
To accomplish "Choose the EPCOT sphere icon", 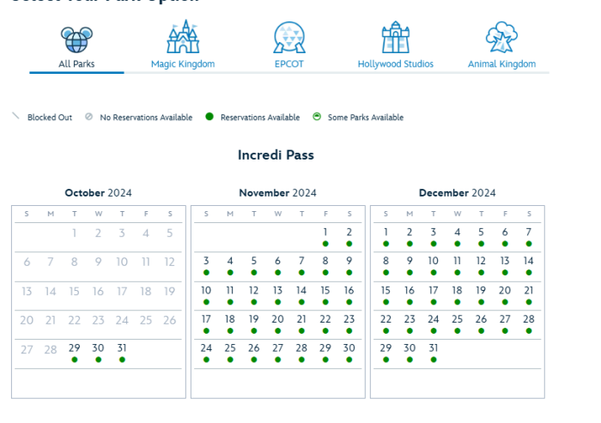I will click(288, 38).
